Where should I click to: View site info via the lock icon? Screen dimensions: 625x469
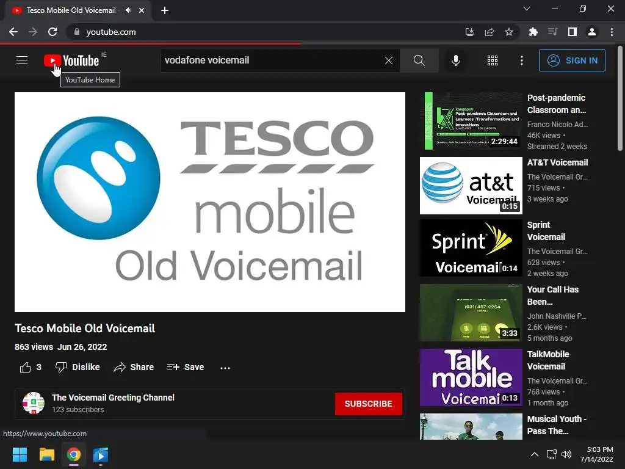click(x=77, y=32)
